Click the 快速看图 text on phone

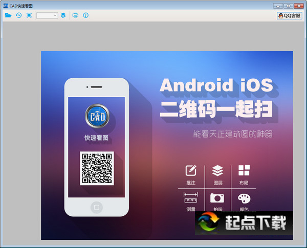tap(96, 138)
